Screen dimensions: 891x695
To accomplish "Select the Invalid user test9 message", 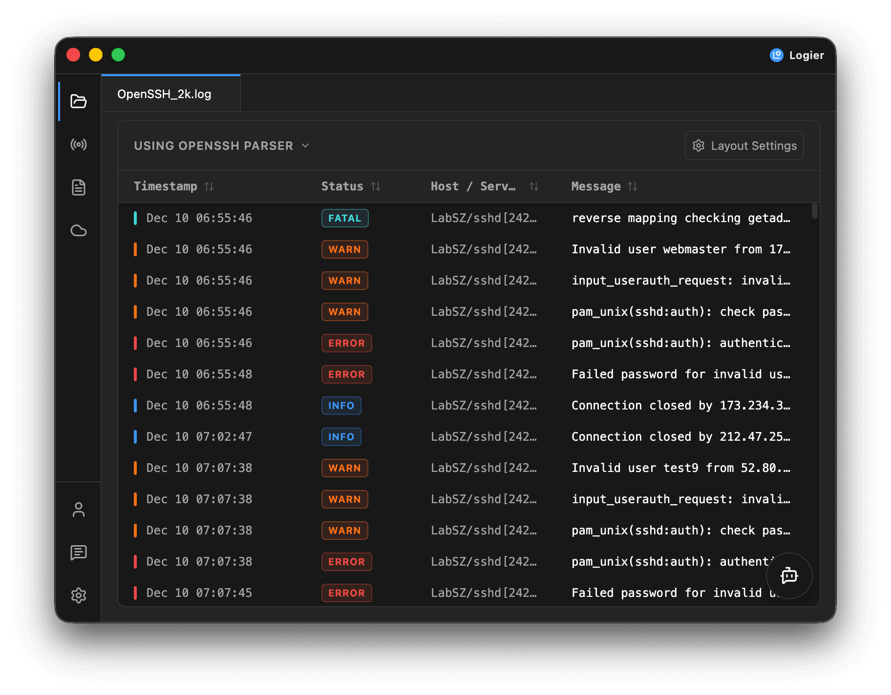I will [681, 468].
